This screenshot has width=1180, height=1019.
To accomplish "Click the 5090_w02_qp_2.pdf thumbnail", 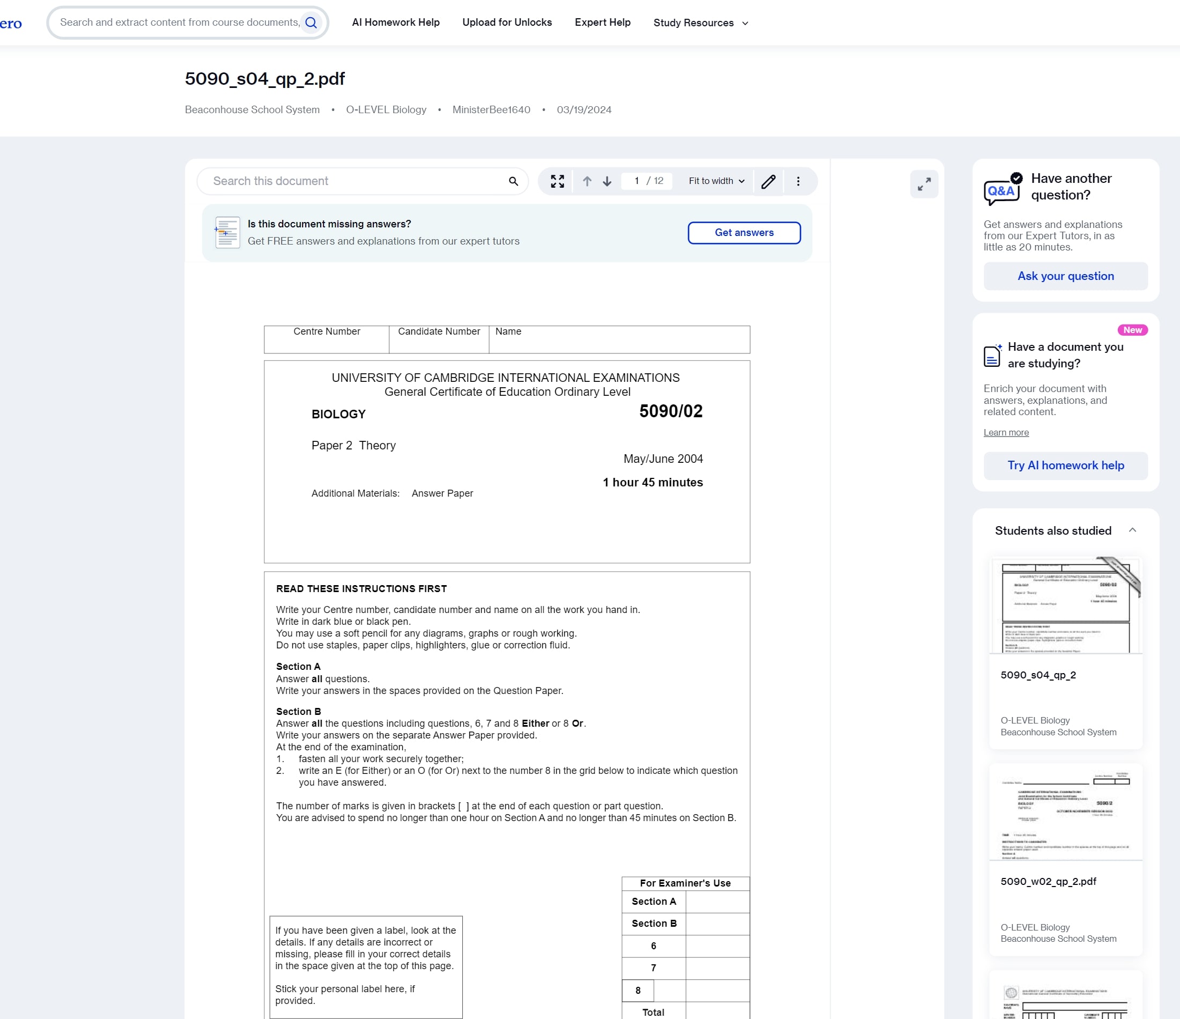I will (x=1066, y=813).
